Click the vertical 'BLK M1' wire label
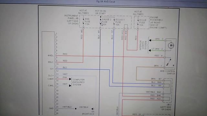This screenshot has width=207, height=116. click(x=99, y=34)
